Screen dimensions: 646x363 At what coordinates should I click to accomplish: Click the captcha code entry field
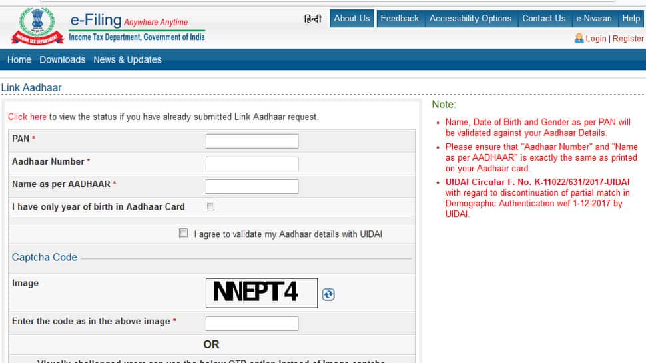[252, 324]
